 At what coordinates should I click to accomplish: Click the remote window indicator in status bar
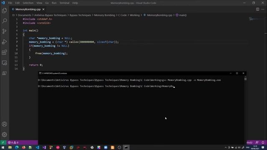[x=3, y=142]
